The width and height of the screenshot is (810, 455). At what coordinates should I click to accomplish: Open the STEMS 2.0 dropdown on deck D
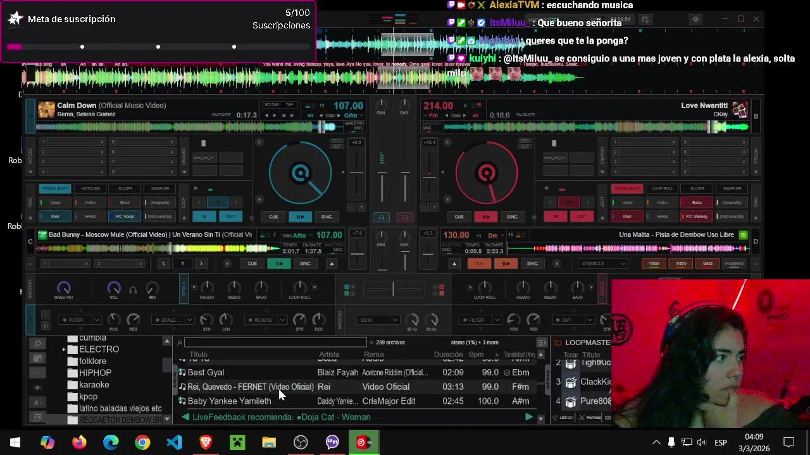[x=602, y=264]
